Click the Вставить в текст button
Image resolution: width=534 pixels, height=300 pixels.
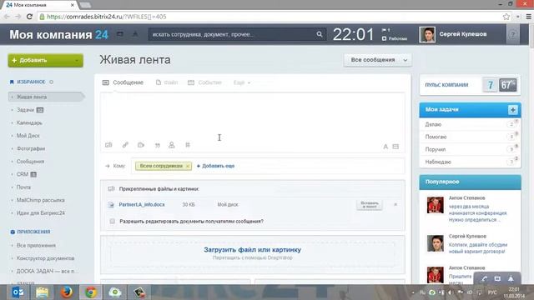369,205
